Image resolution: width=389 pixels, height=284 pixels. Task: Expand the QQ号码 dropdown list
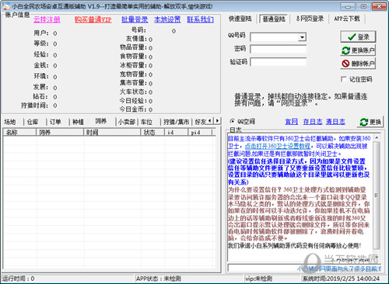pos(302,37)
